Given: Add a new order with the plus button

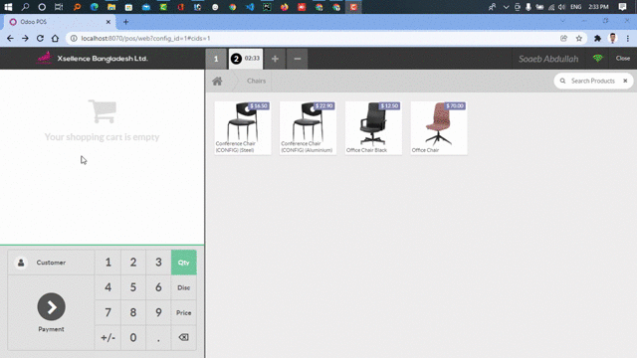Looking at the screenshot, I should (275, 59).
